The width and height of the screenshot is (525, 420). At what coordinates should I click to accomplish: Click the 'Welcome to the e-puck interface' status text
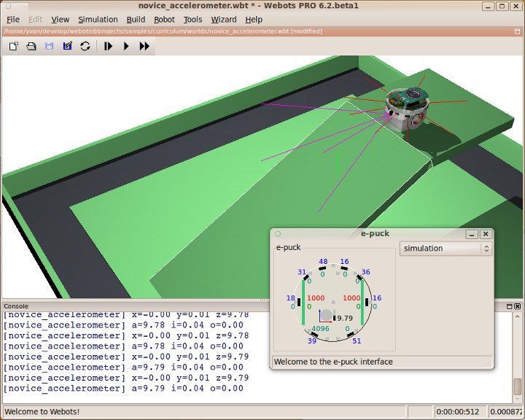click(333, 362)
